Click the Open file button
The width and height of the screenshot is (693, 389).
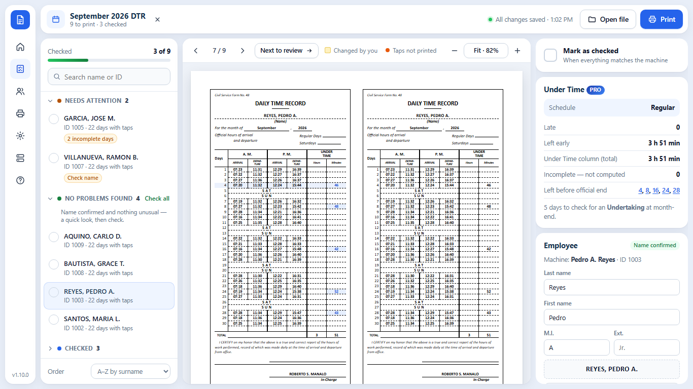pos(608,20)
